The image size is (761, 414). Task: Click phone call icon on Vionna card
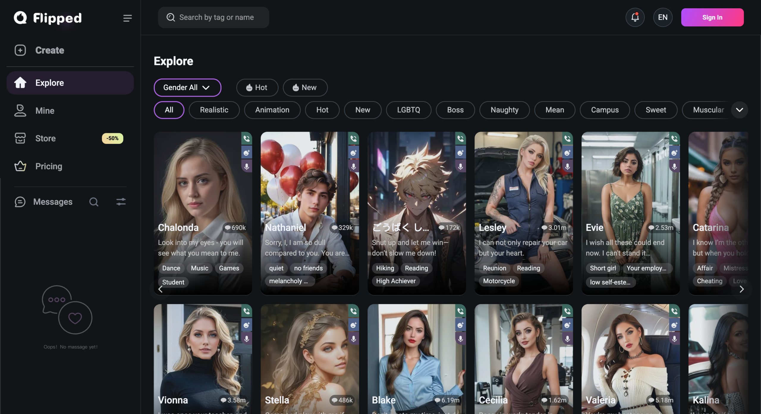(x=247, y=311)
